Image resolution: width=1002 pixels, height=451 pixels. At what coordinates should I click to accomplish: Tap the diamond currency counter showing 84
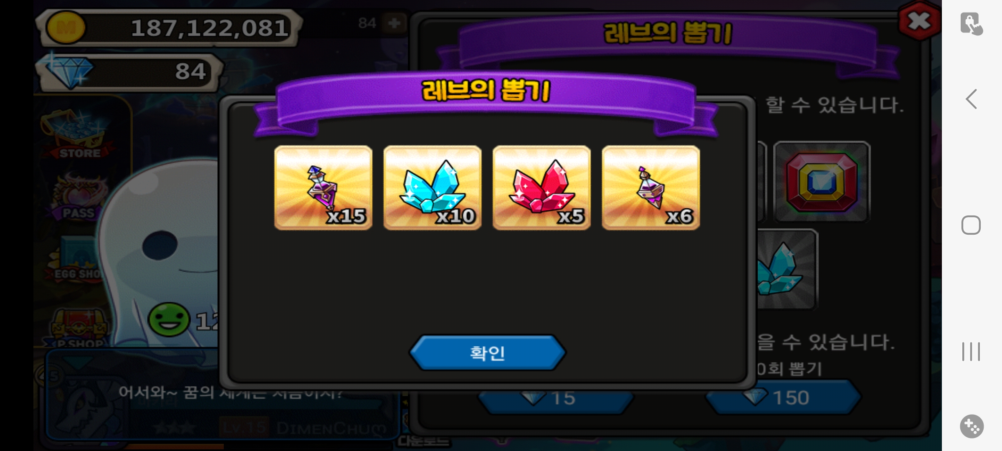(129, 71)
